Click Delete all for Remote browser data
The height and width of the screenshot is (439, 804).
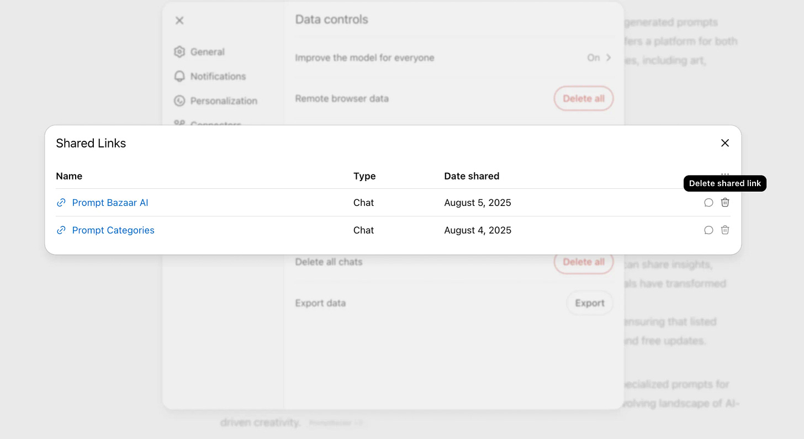point(584,99)
